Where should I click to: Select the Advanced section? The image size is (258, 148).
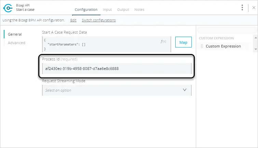(x=16, y=43)
